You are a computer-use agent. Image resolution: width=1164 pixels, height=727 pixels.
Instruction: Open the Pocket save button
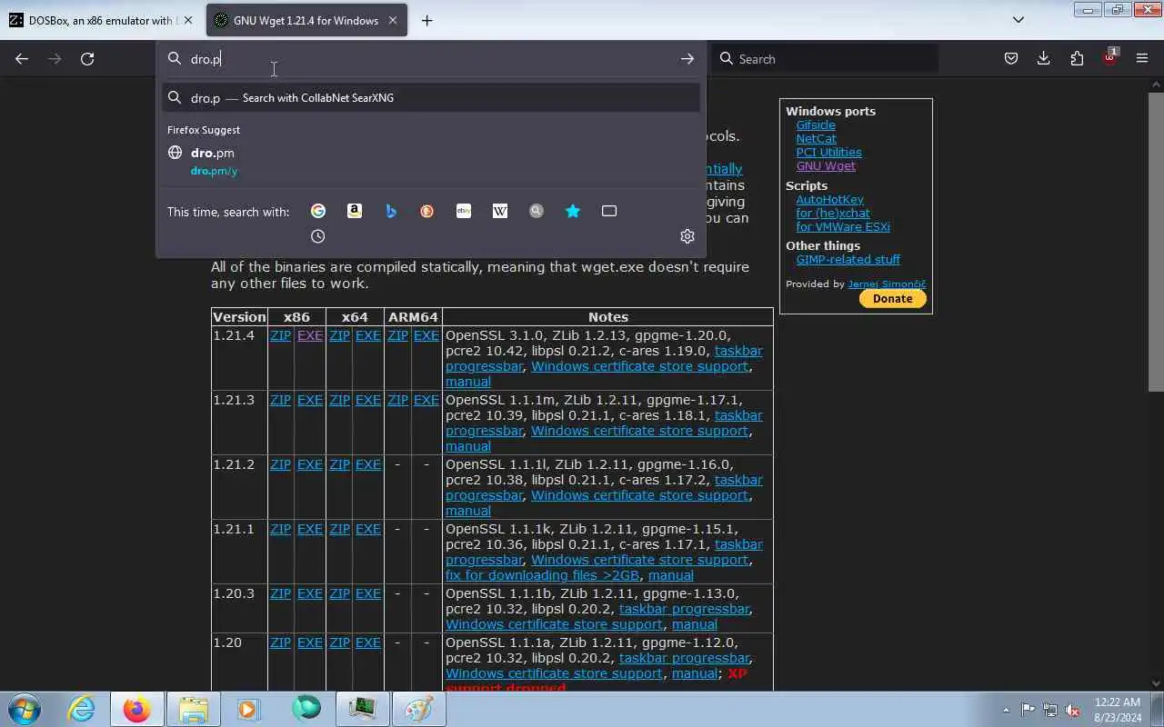1011,59
